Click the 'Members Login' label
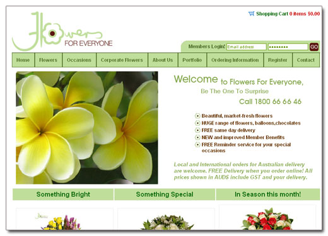Viewport: 328px width, 236px height. click(x=207, y=47)
